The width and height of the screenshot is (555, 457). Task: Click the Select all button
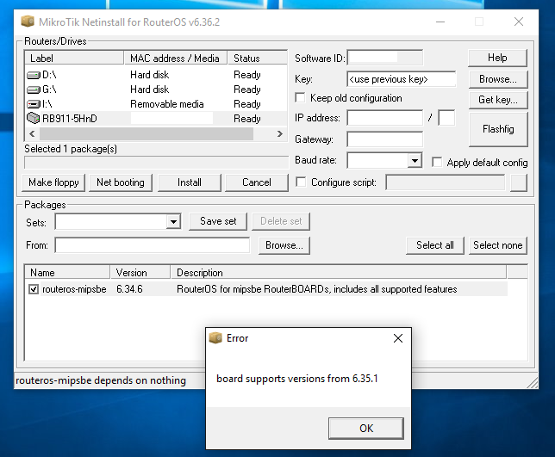434,245
